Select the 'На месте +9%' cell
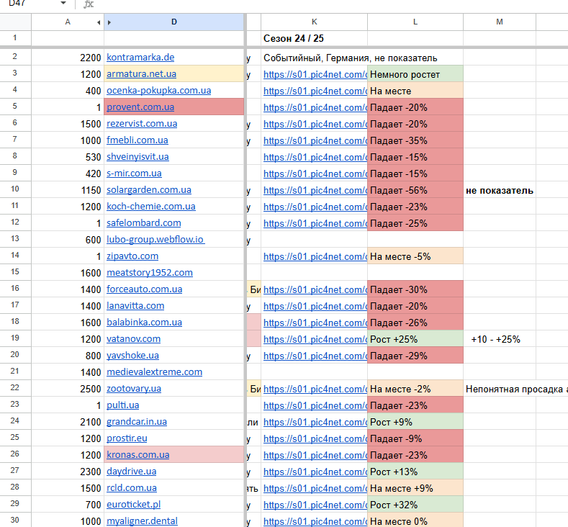This screenshot has height=527, width=568. [415, 488]
